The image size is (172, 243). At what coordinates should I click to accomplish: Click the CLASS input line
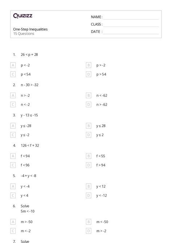131,24
